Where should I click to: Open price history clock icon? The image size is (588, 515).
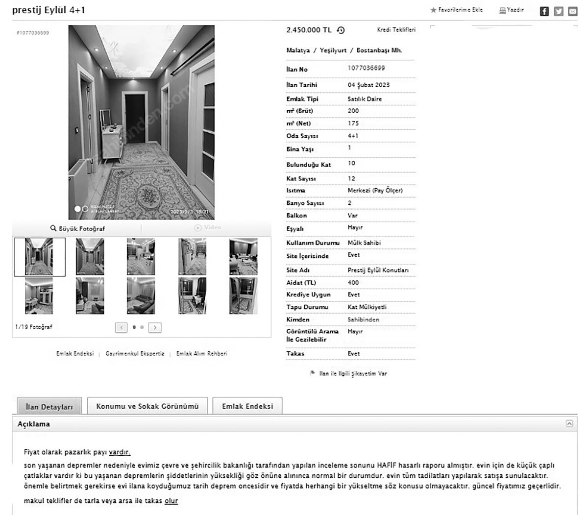coord(341,30)
